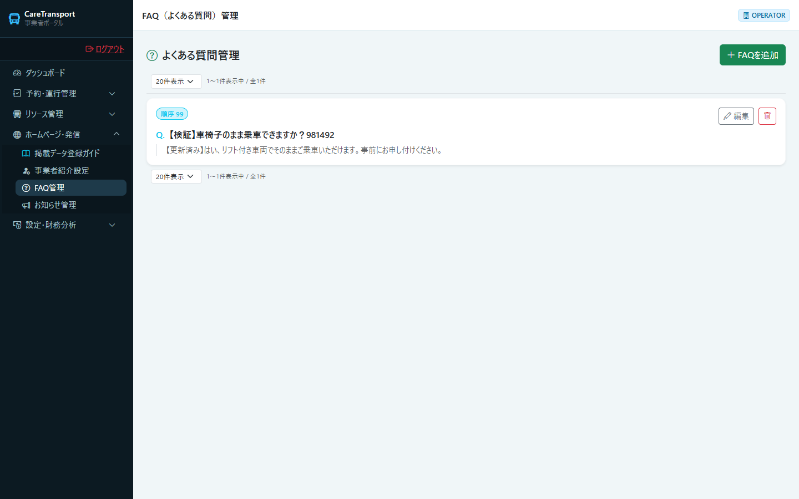This screenshot has height=499, width=799.
Task: Click the upper 1〜1件表示中 / 全1件 count
Action: (236, 81)
